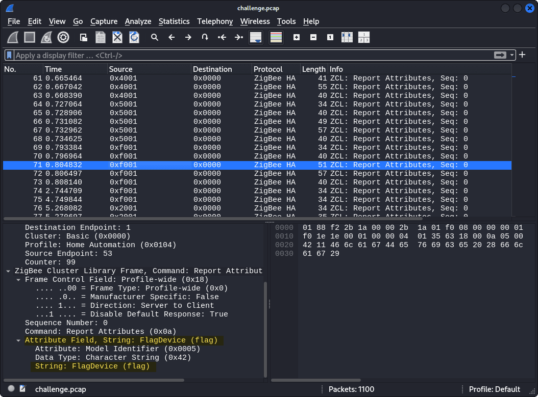Open the find packet search tool
The width and height of the screenshot is (538, 397).
pyautogui.click(x=154, y=37)
